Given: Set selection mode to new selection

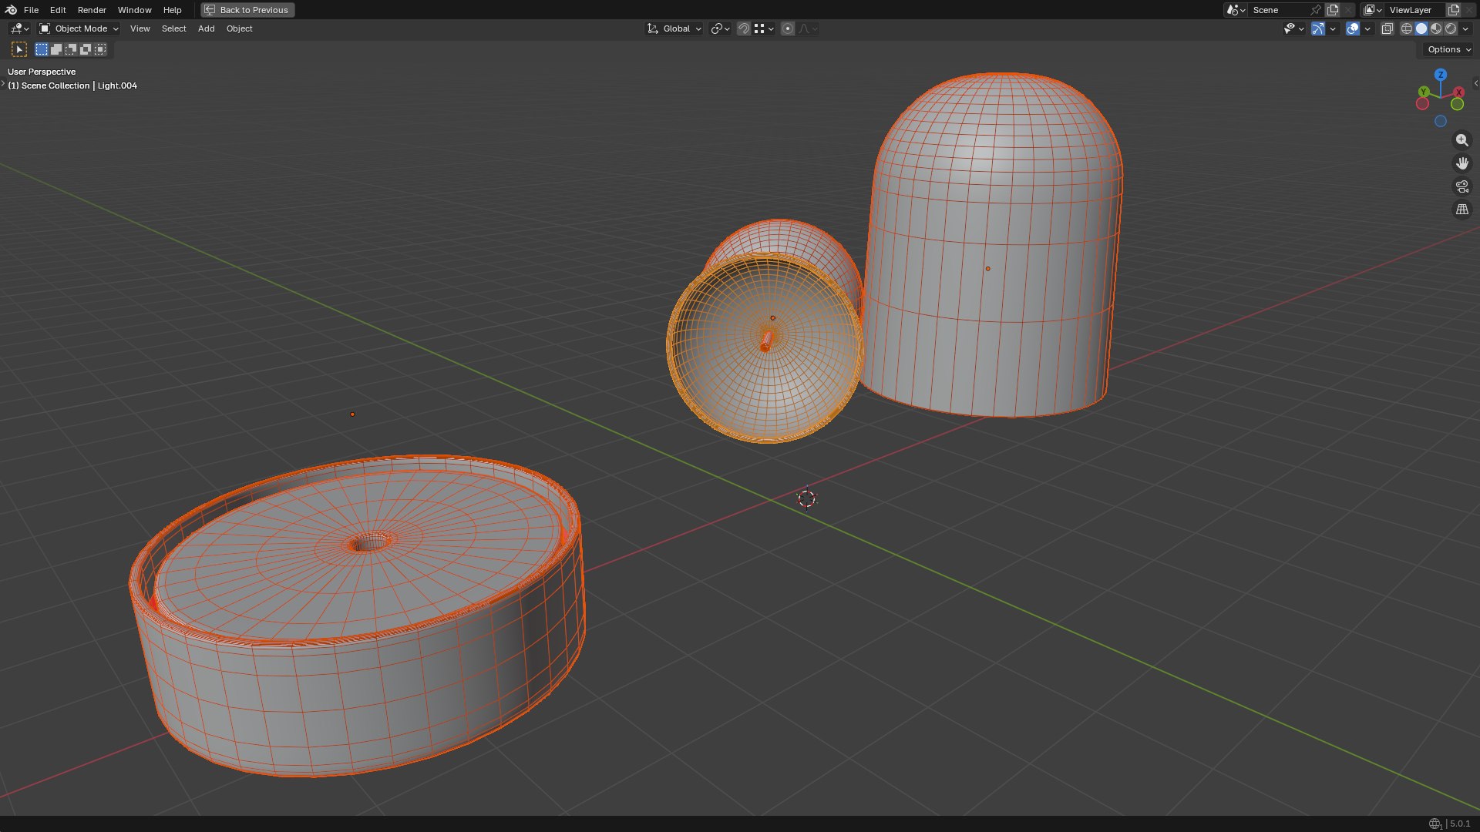Looking at the screenshot, I should pos(42,49).
